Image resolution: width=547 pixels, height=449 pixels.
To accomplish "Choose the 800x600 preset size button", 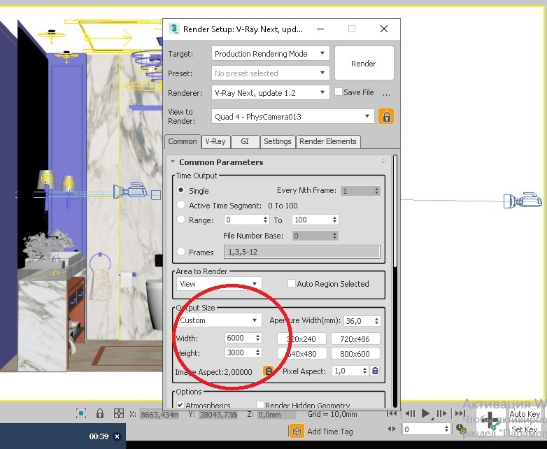I will tap(355, 353).
